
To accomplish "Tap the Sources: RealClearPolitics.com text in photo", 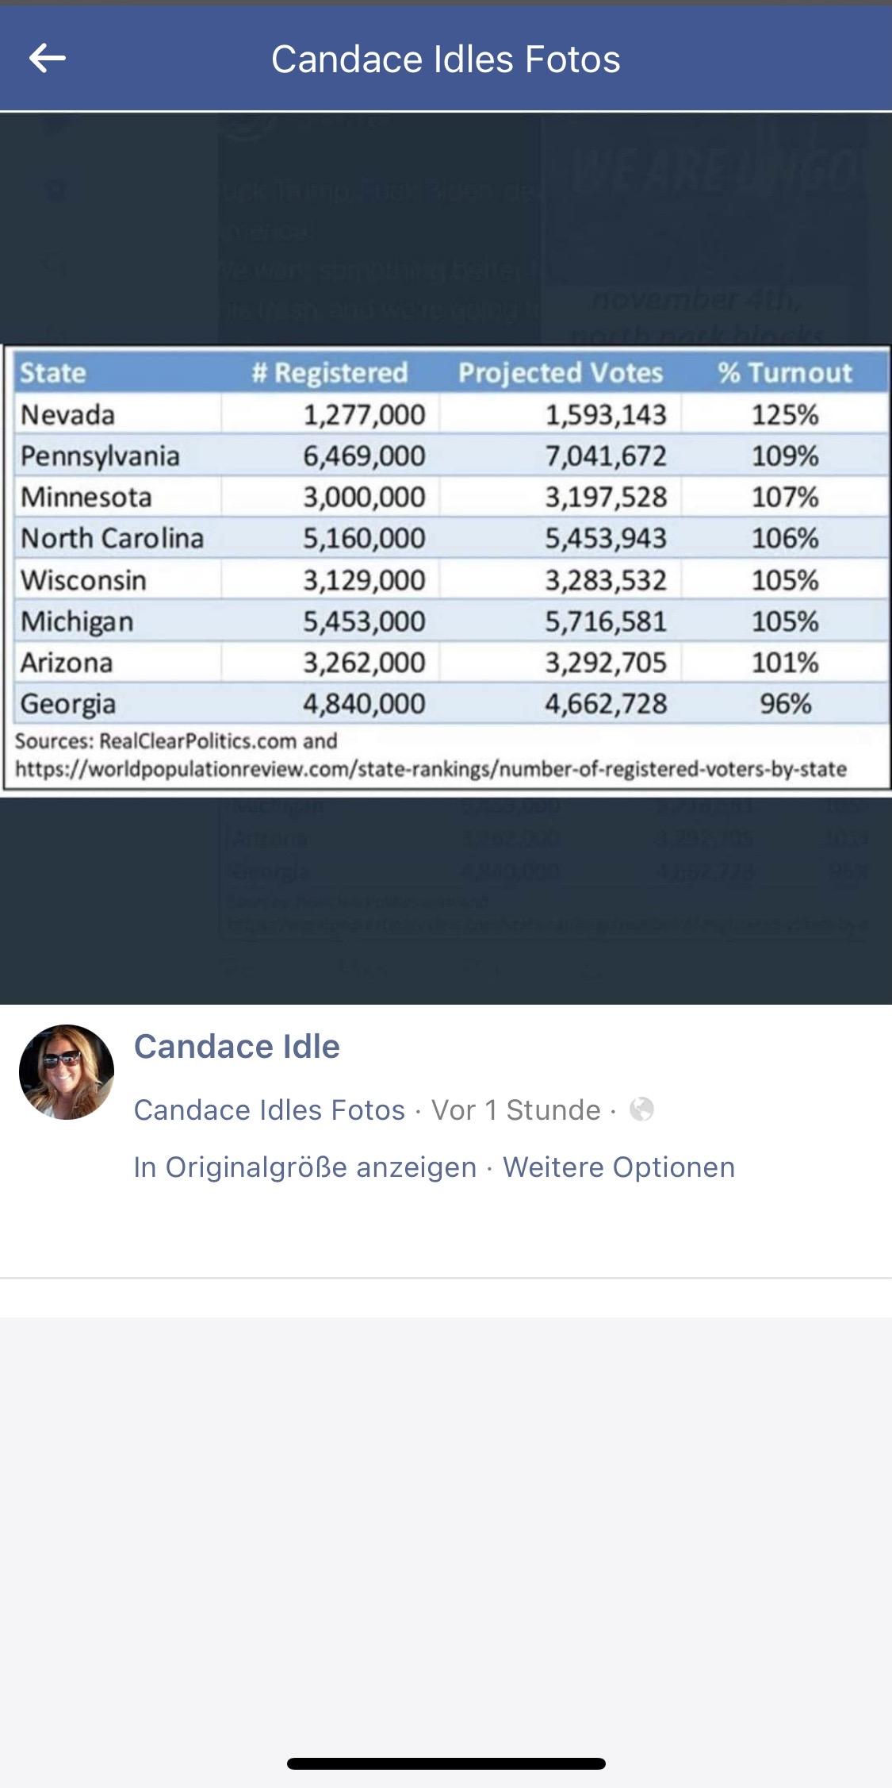I will tap(176, 740).
